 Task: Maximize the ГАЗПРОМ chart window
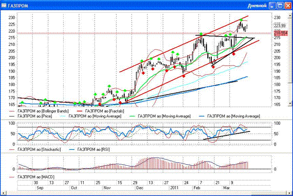[x=280, y=5]
